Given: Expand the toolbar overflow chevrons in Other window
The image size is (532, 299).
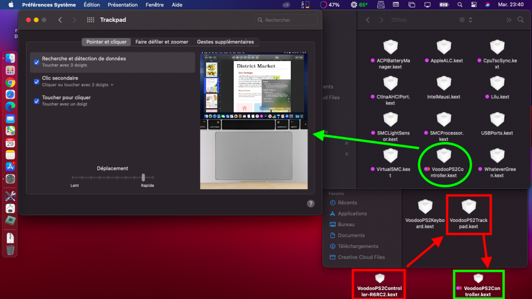Looking at the screenshot, I should coord(509,20).
